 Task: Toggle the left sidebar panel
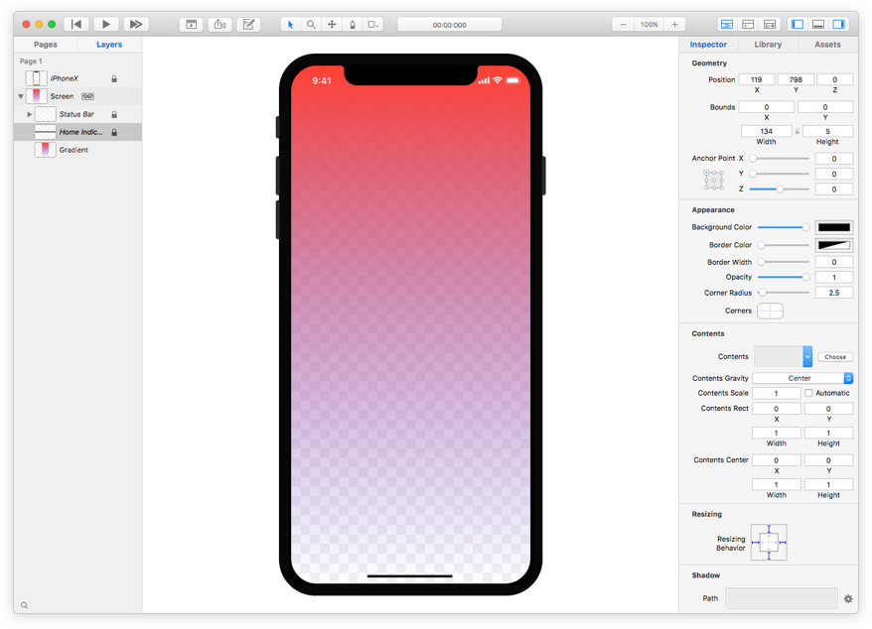click(x=797, y=25)
